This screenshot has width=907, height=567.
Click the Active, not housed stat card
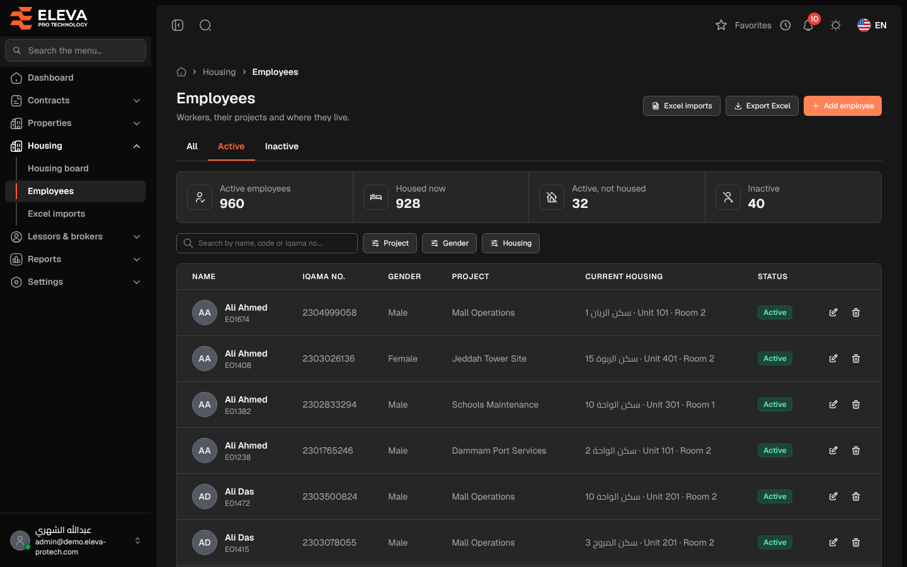pyautogui.click(x=617, y=197)
